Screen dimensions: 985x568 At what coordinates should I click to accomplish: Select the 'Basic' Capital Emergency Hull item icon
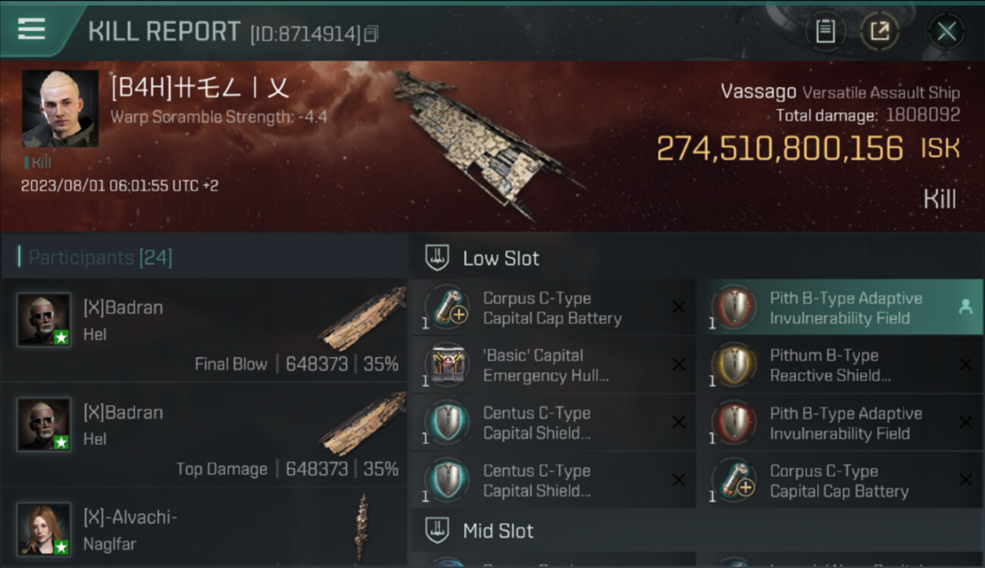point(448,365)
